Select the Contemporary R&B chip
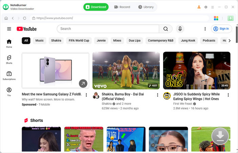 click(161, 41)
